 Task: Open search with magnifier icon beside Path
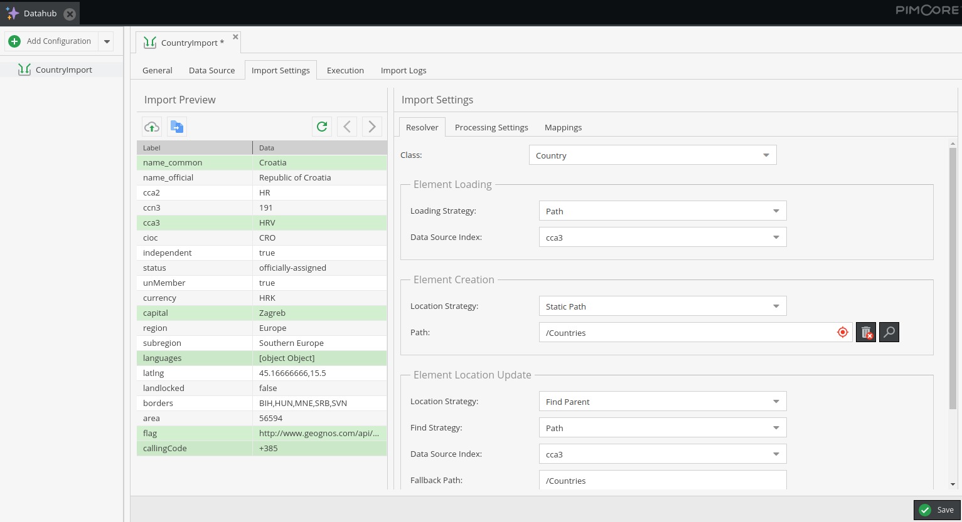coord(889,332)
